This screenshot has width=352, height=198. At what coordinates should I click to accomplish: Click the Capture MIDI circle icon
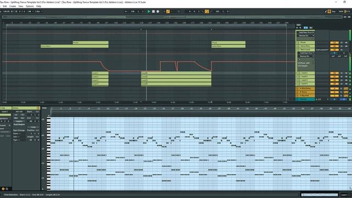[x=179, y=12]
